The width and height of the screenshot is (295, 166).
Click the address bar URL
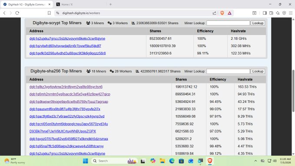[81, 13]
